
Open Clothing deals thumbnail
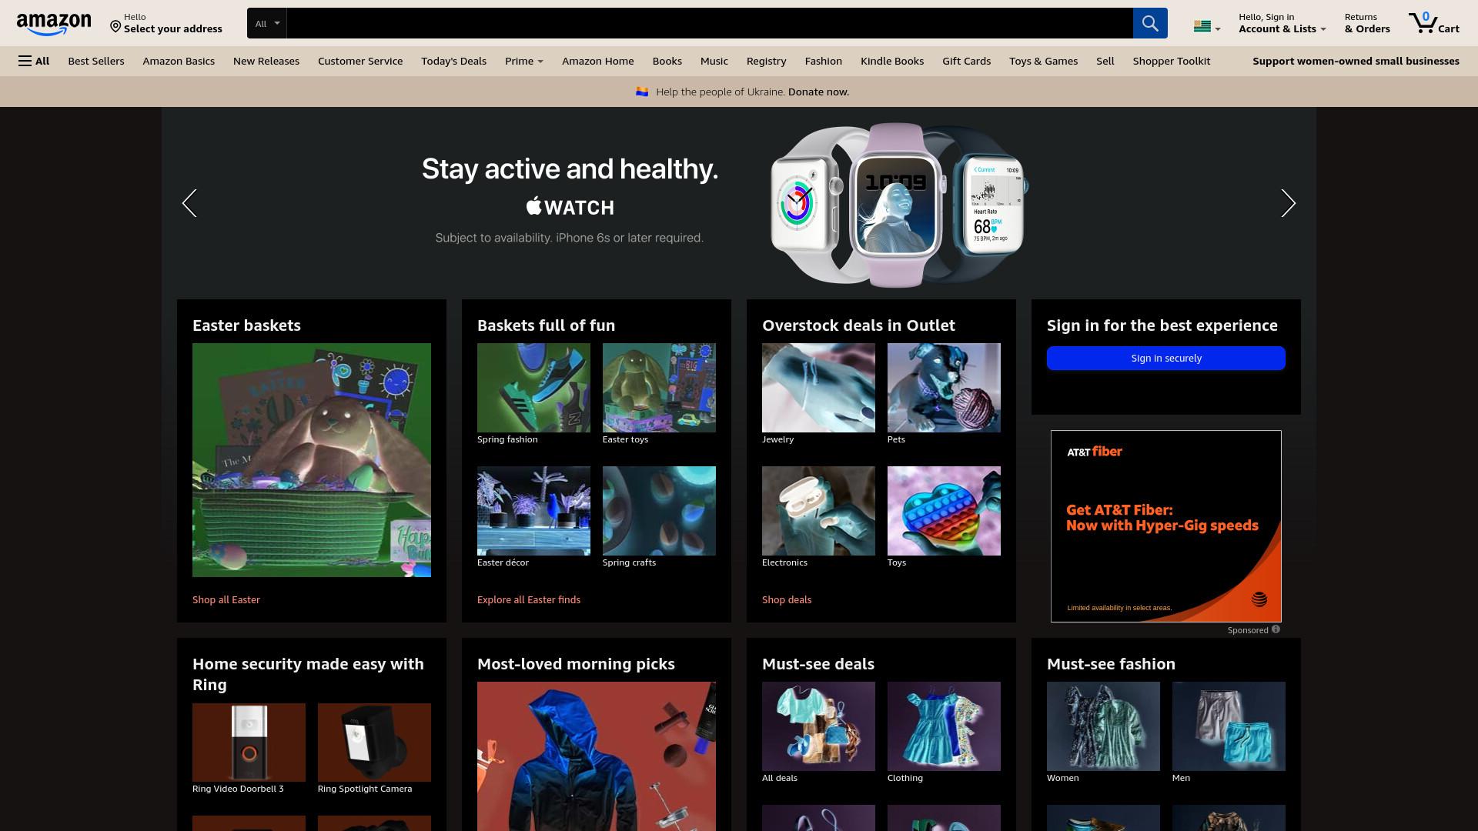[x=944, y=726]
